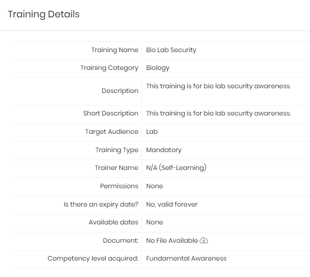Click the 'Training Details' page heading
The width and height of the screenshot is (310, 277).
44,15
